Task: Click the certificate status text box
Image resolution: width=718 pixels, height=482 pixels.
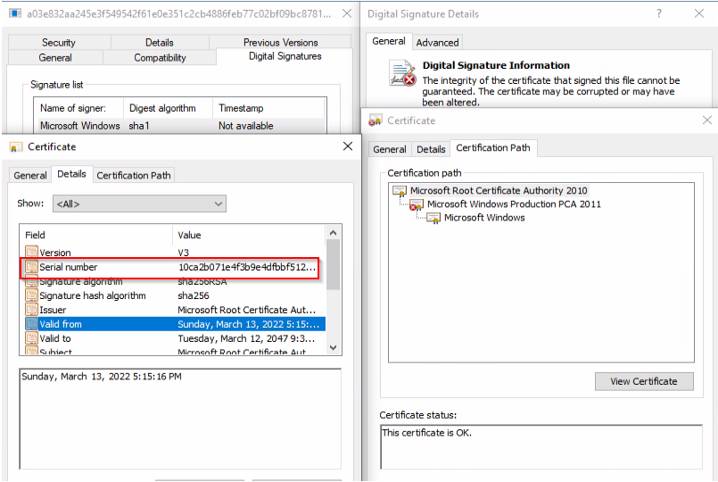Action: 541,446
